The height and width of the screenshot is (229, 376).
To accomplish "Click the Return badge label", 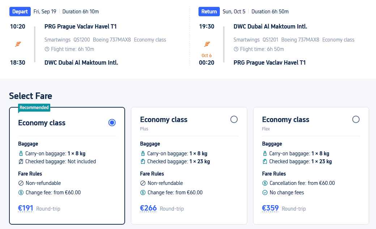I will pos(209,12).
